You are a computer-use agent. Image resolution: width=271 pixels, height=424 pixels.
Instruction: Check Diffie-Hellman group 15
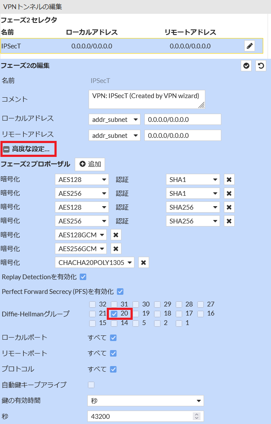coord(92,323)
